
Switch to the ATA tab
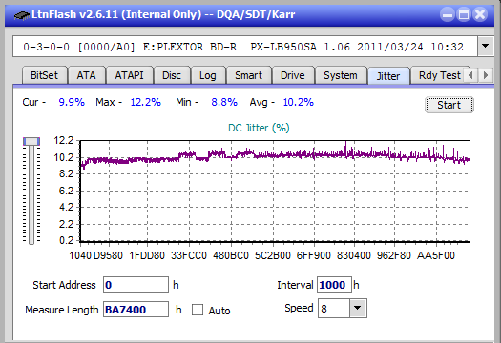(x=86, y=75)
